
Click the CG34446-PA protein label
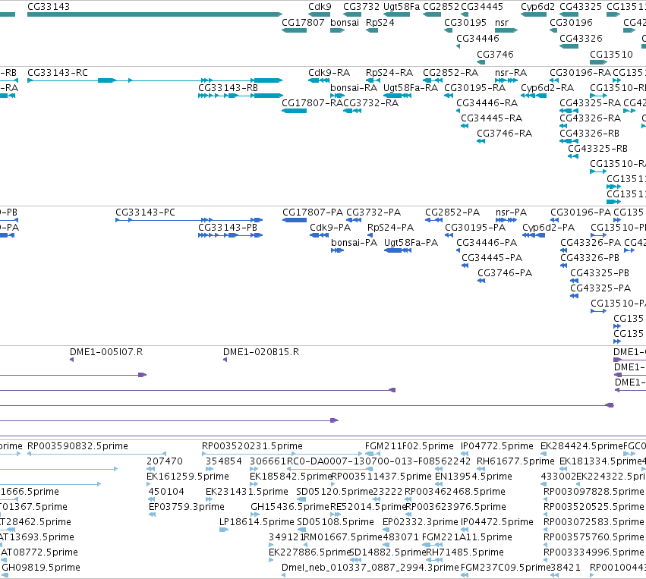tap(487, 243)
